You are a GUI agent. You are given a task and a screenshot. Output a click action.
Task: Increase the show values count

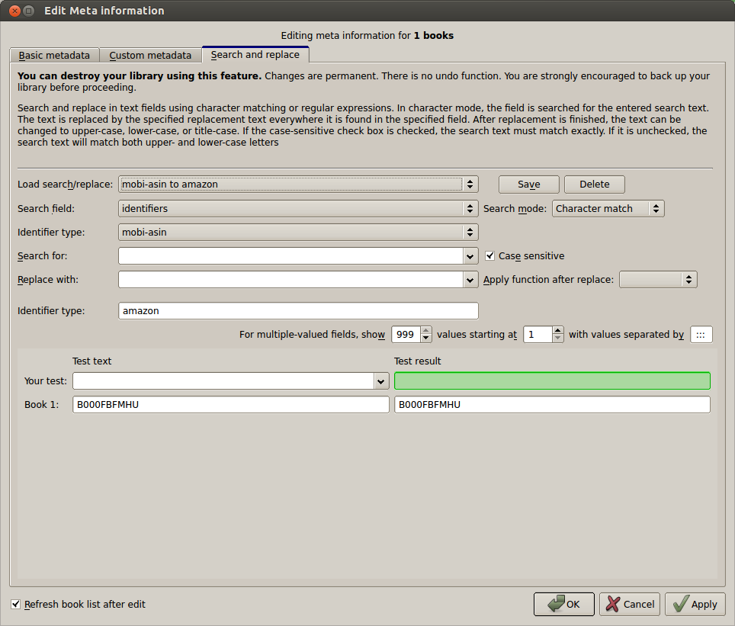pos(425,331)
